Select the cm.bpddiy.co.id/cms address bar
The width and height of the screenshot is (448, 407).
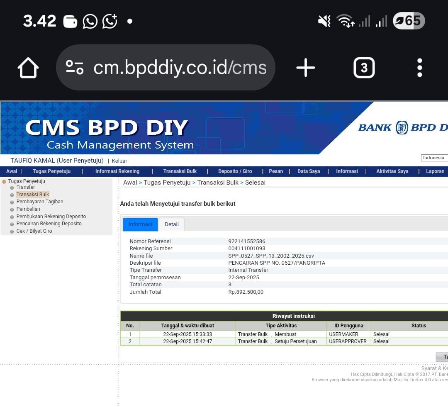click(166, 68)
